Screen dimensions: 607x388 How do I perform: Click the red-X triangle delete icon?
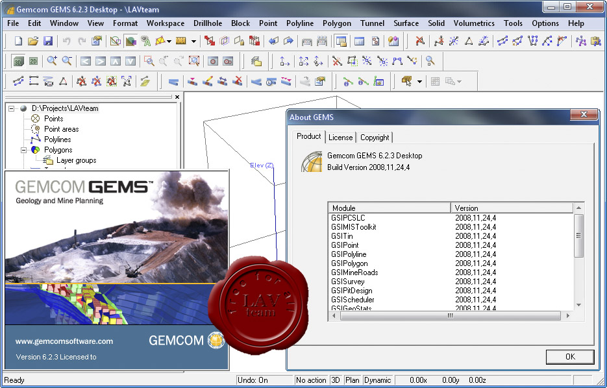[419, 41]
